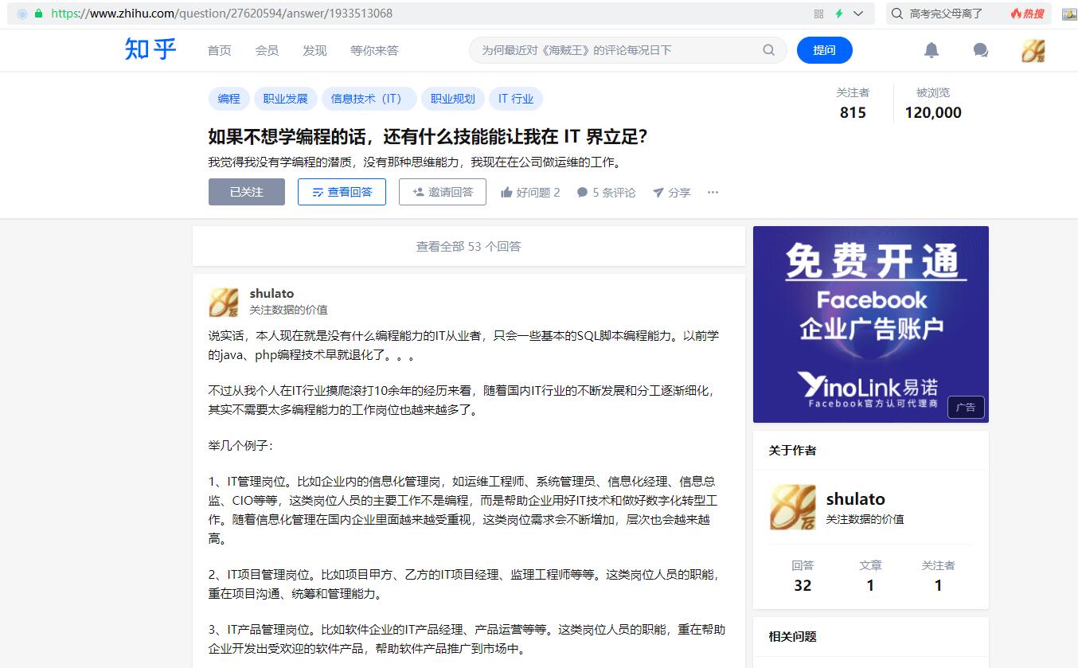The image size is (1078, 668).
Task: Open the 会员 nav tab
Action: [x=267, y=50]
